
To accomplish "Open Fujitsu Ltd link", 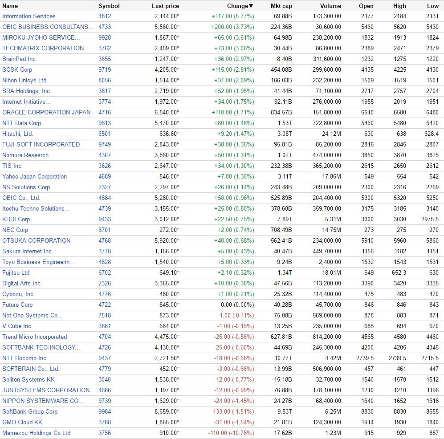I will click(16, 273).
